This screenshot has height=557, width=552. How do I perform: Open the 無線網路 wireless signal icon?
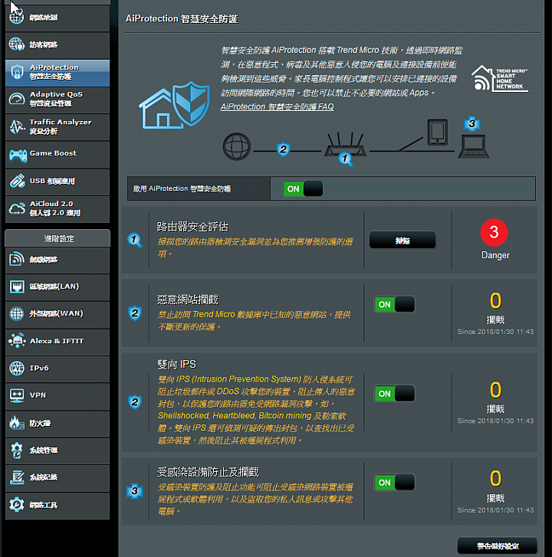[x=17, y=259]
